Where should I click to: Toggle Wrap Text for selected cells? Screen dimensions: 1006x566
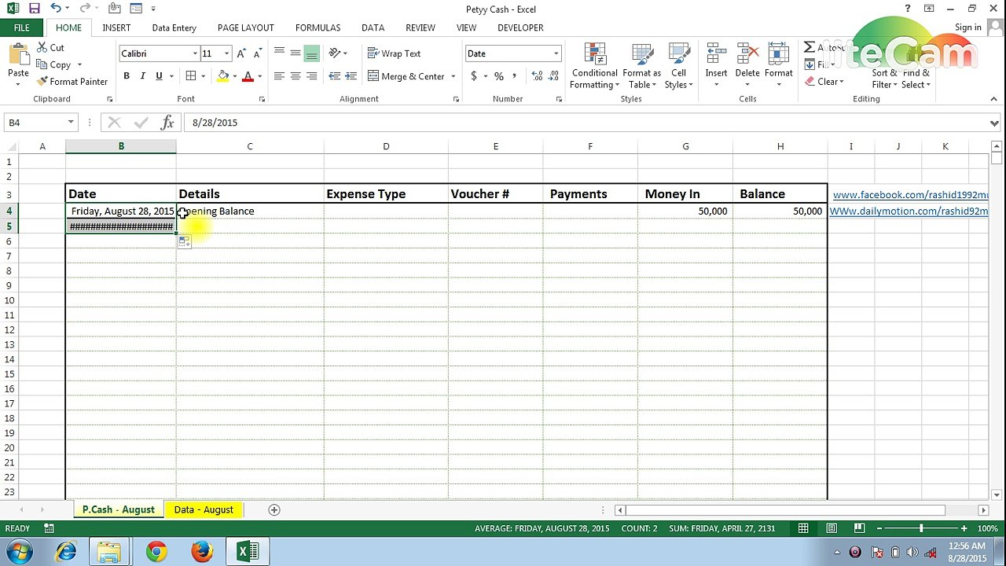[x=394, y=53]
